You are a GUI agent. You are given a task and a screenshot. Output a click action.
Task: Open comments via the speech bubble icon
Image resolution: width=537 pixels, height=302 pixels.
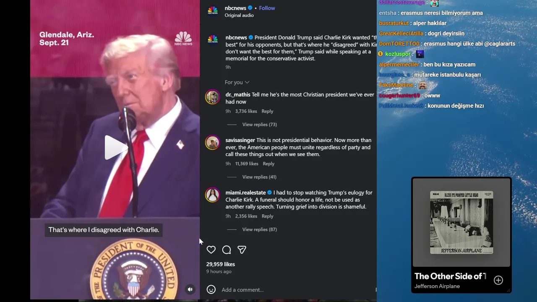pyautogui.click(x=227, y=250)
